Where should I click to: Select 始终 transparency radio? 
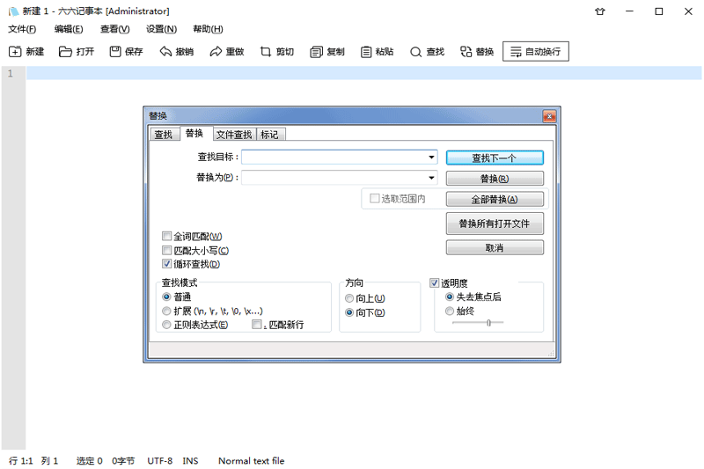coord(450,311)
